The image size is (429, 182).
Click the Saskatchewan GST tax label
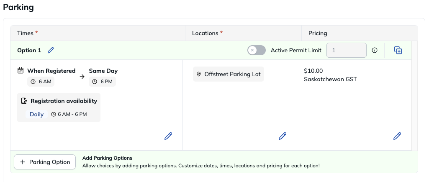(x=331, y=79)
